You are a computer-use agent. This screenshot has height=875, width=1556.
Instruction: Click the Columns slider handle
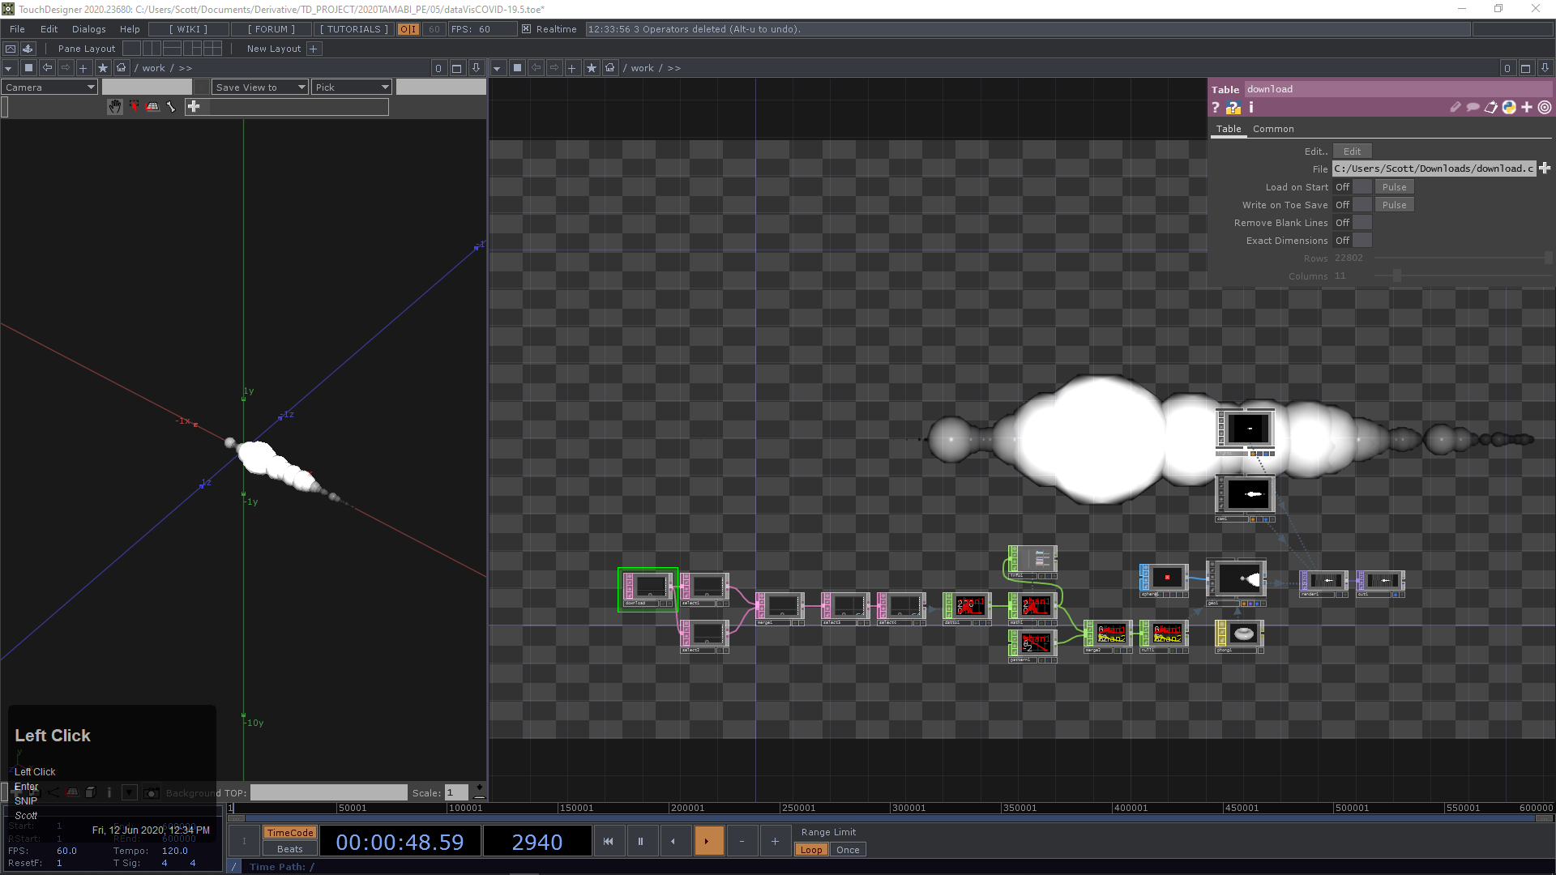[1396, 276]
